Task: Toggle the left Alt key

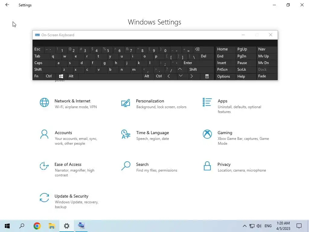Action: click(73, 76)
